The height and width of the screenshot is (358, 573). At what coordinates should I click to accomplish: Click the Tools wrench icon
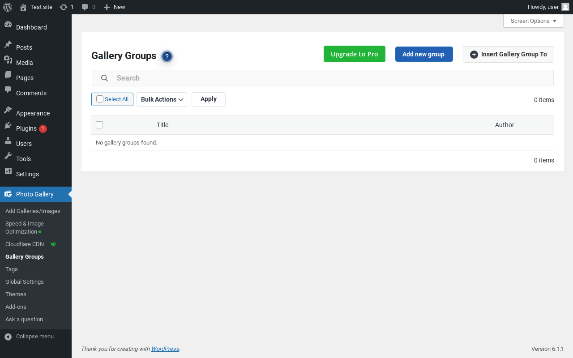(x=8, y=156)
